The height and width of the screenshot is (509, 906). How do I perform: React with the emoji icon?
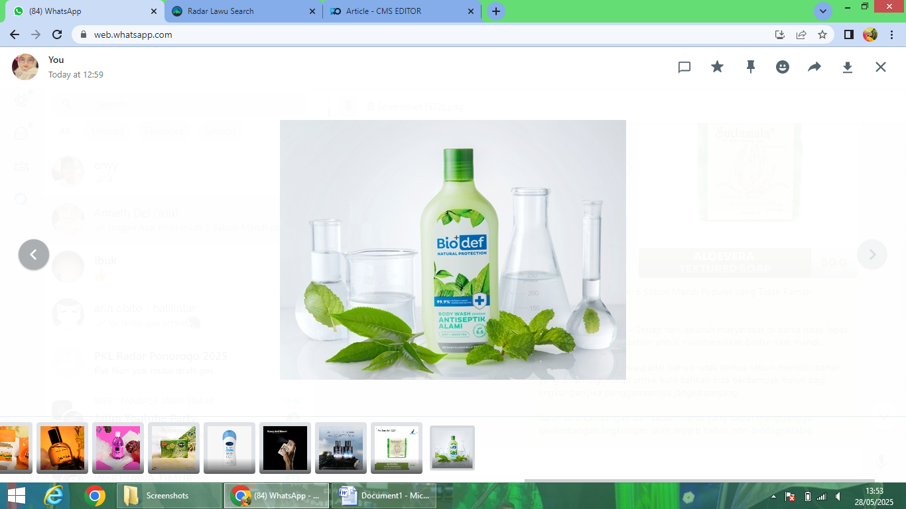click(783, 67)
